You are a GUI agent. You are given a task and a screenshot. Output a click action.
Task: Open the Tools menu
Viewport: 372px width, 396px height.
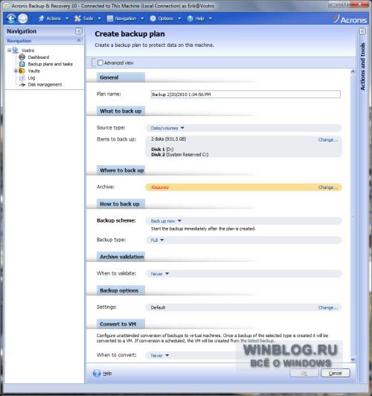click(88, 19)
